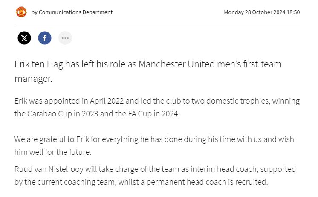Select the 'Monday 28 October 2024' date

coord(254,12)
